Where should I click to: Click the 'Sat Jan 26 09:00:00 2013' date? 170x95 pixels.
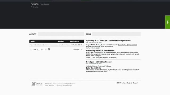pyautogui.click(x=94, y=64)
